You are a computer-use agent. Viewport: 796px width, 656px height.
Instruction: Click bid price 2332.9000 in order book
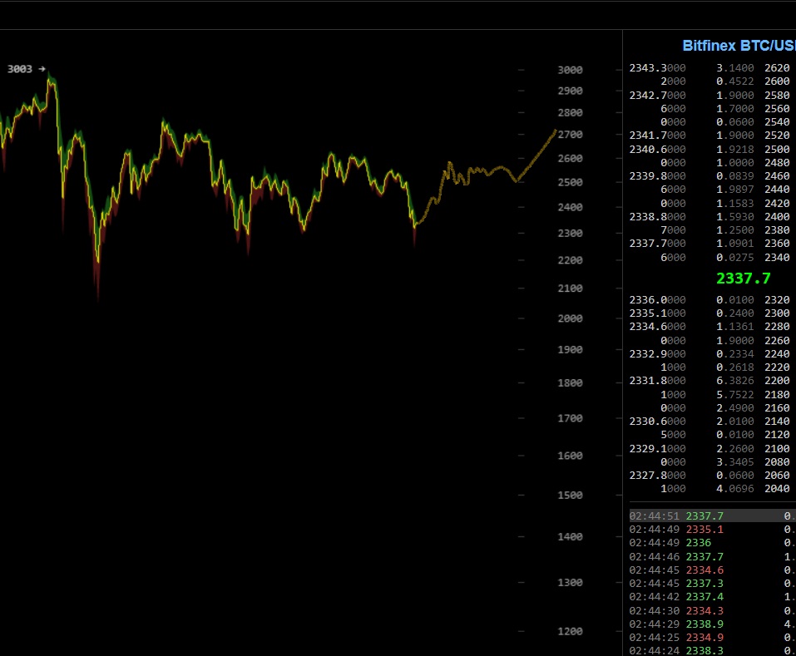coord(657,353)
